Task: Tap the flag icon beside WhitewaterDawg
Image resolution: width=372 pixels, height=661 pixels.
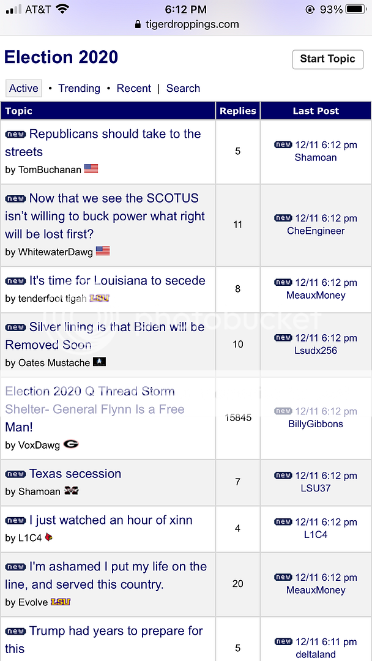Action: (103, 251)
